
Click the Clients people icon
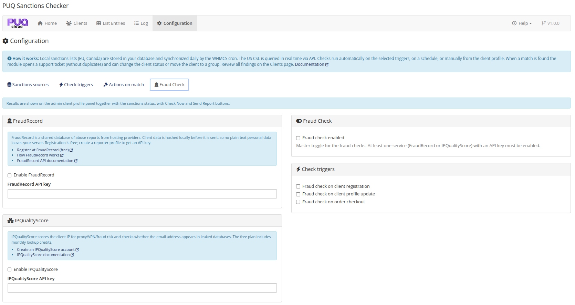[69, 23]
